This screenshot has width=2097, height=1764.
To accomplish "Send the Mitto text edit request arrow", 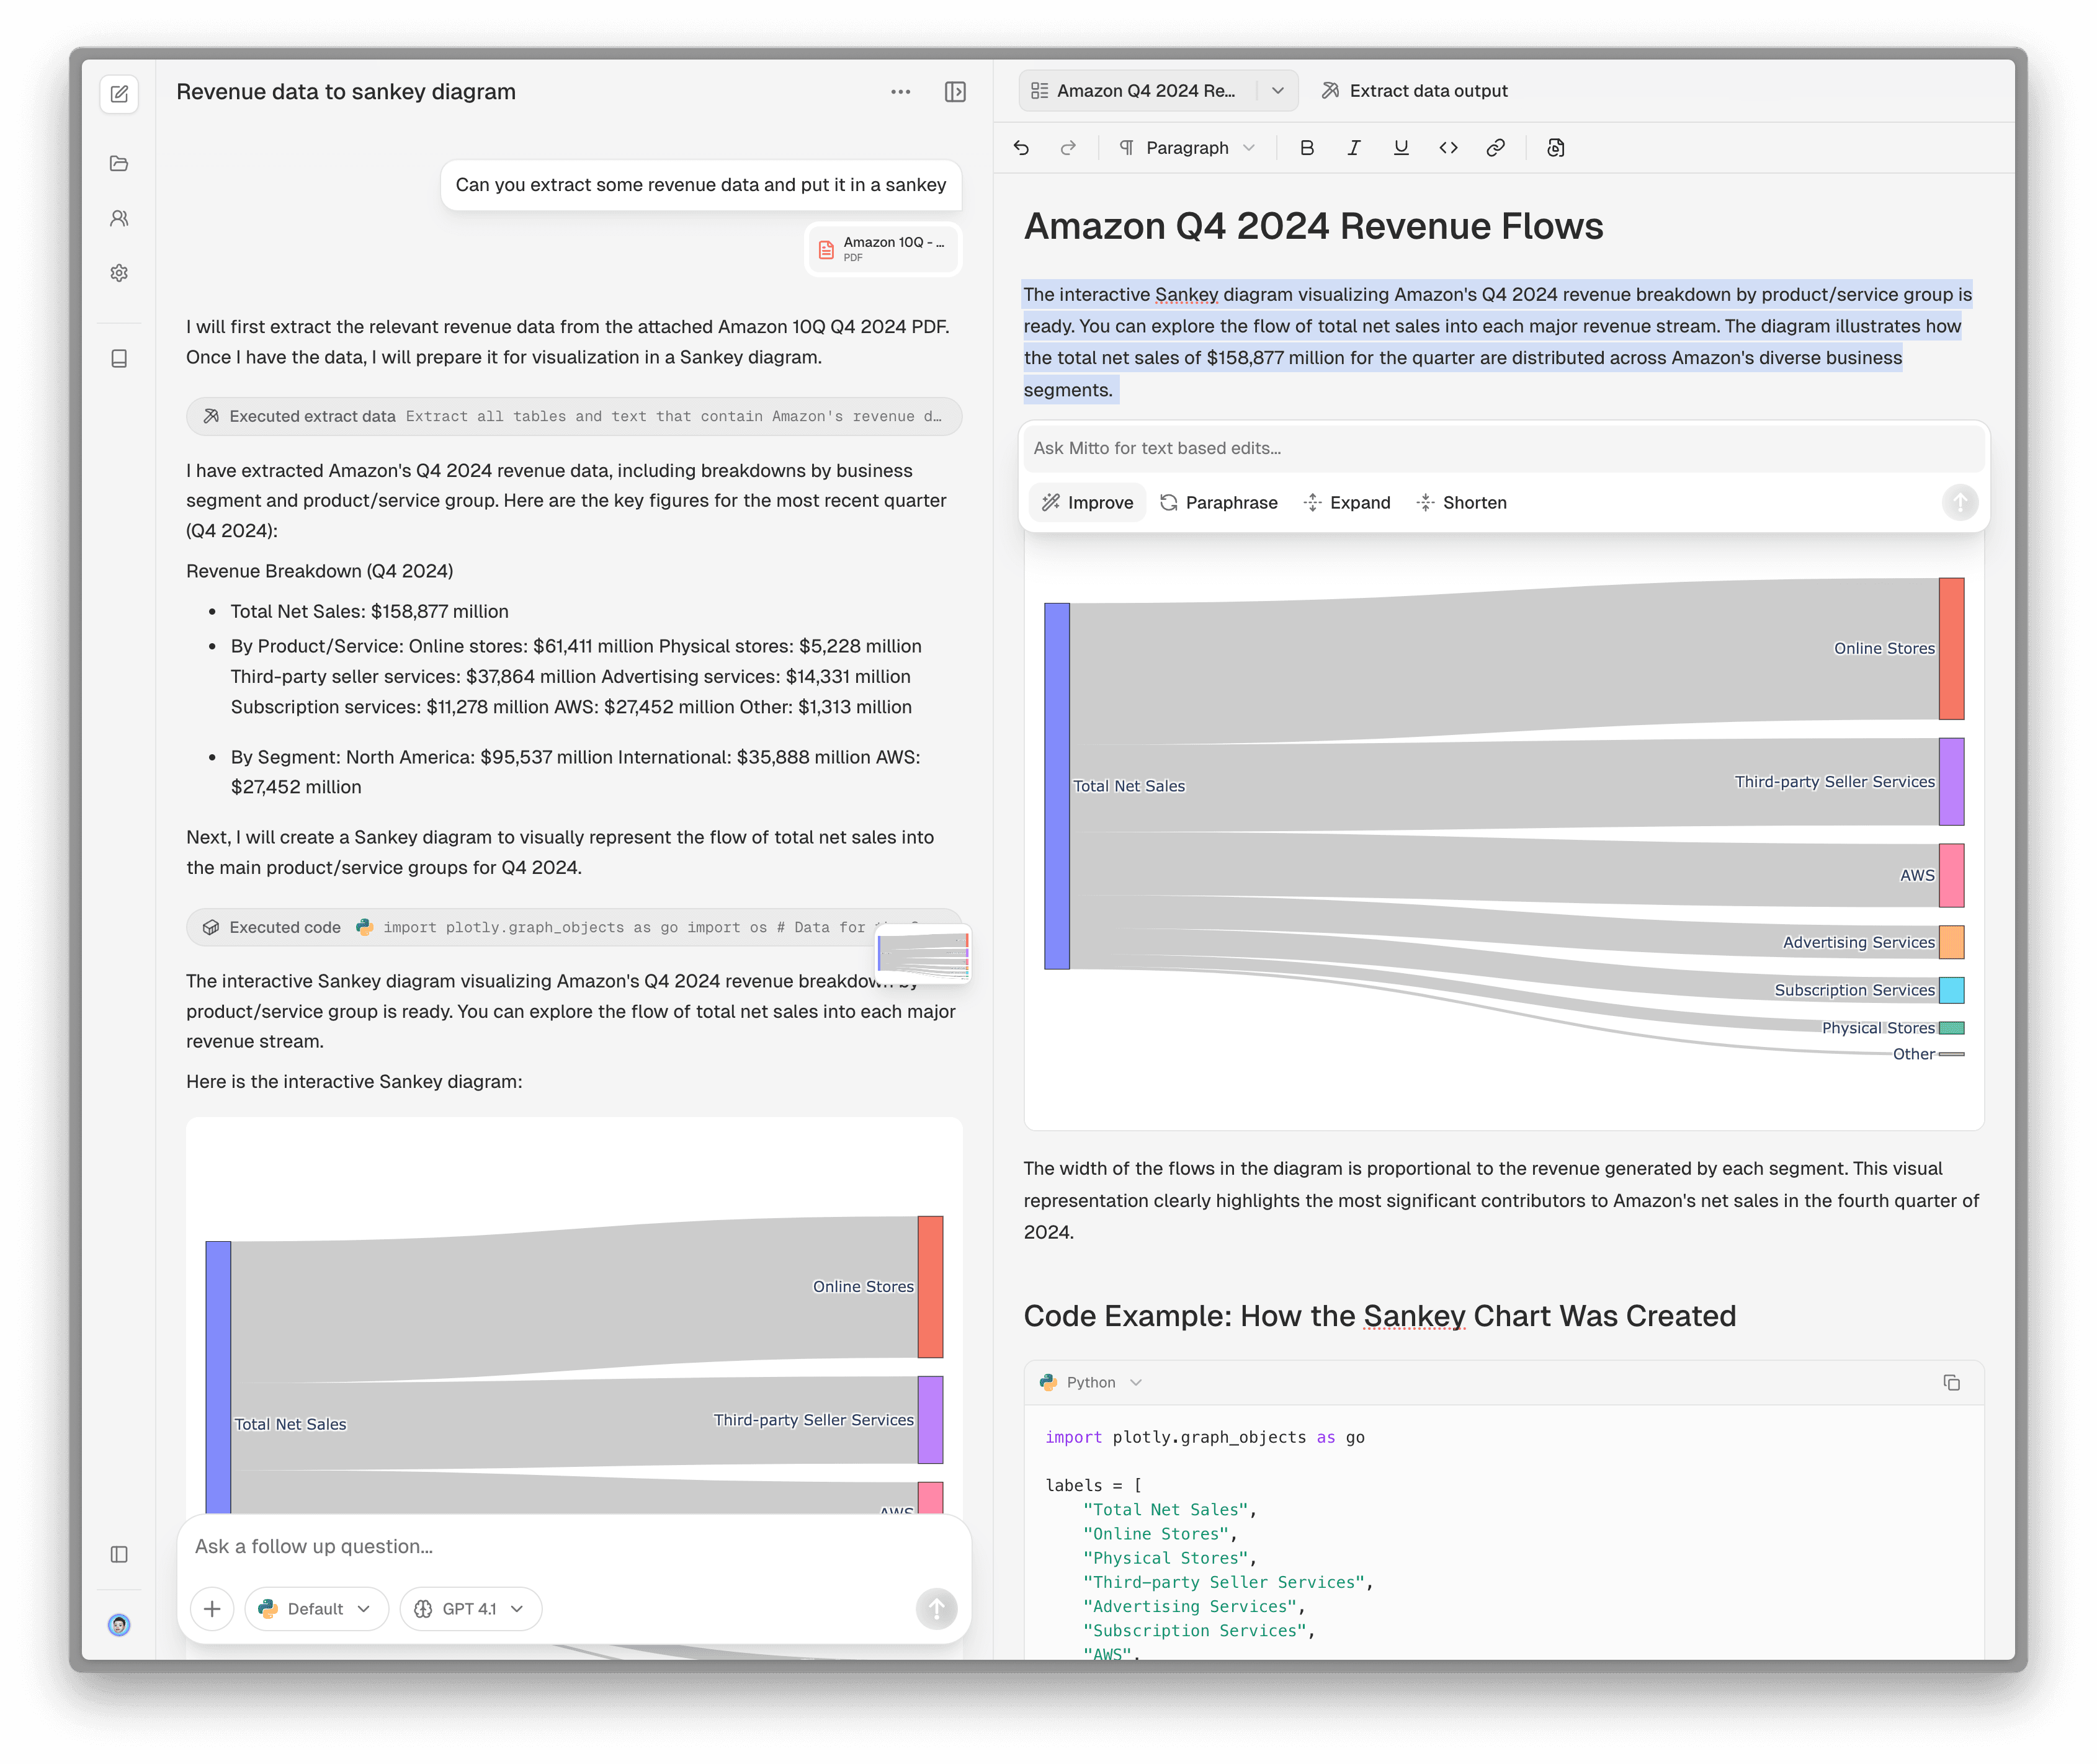I will pyautogui.click(x=1960, y=502).
